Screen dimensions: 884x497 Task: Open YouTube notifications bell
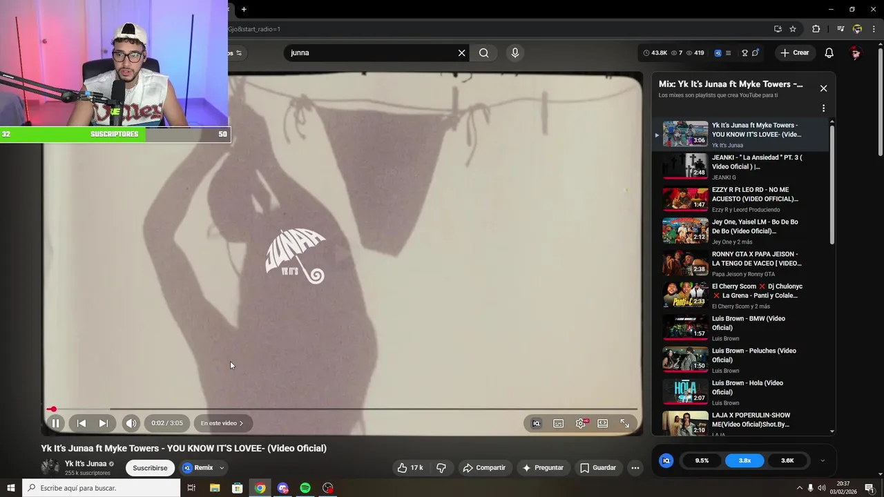(829, 52)
